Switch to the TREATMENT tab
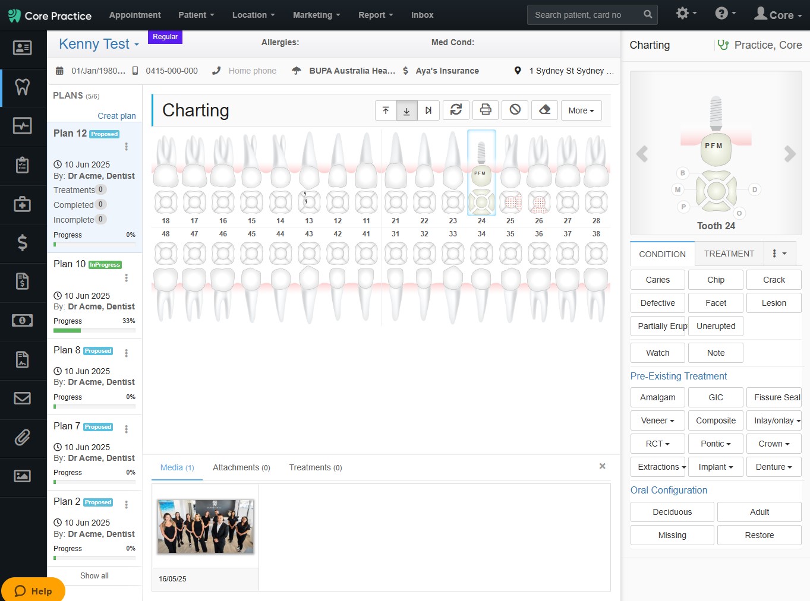 click(729, 254)
